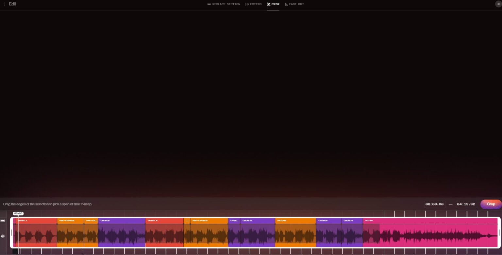Select the Outro section label
The height and width of the screenshot is (255, 502).
coord(369,221)
